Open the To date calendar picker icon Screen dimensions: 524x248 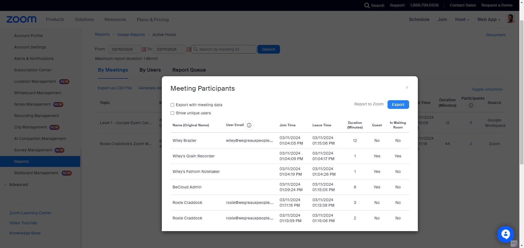(189, 50)
